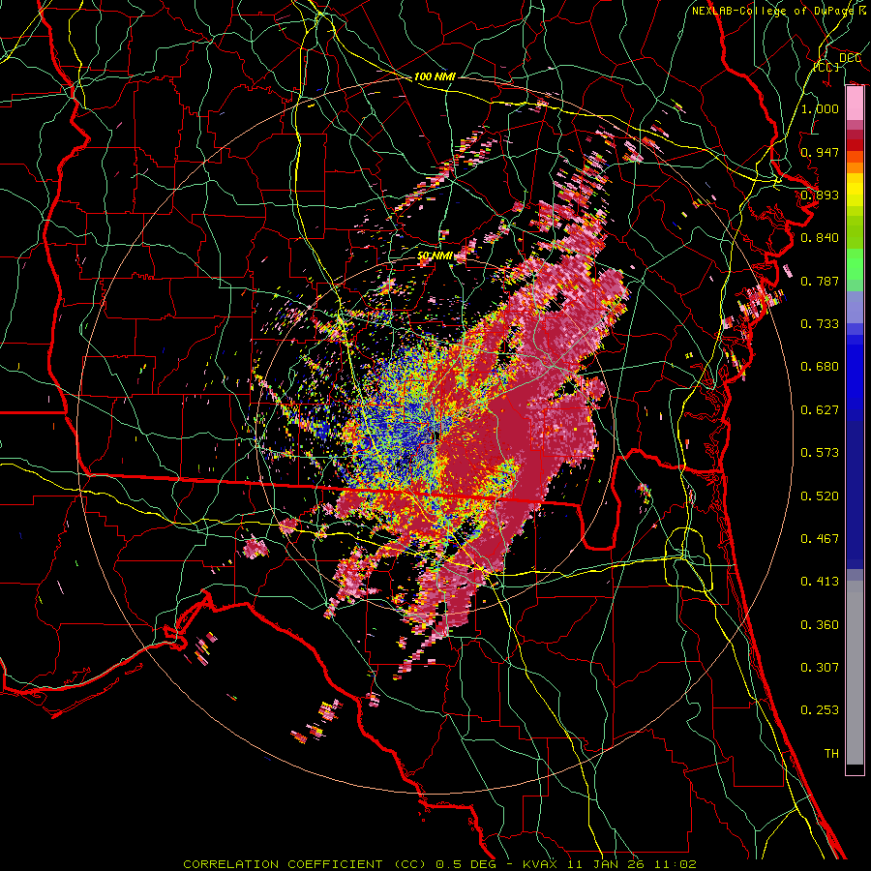
Task: Click the 50 NMI range ring label
Action: click(435, 256)
